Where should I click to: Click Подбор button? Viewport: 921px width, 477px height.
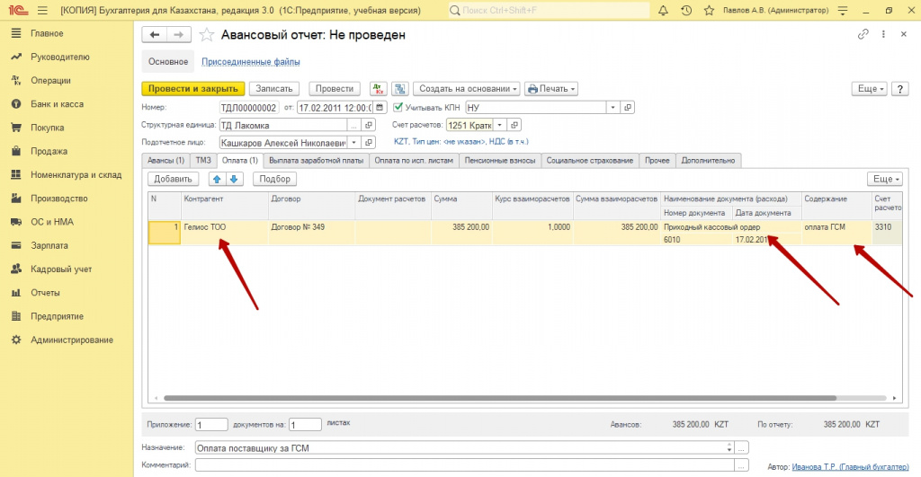tap(274, 179)
